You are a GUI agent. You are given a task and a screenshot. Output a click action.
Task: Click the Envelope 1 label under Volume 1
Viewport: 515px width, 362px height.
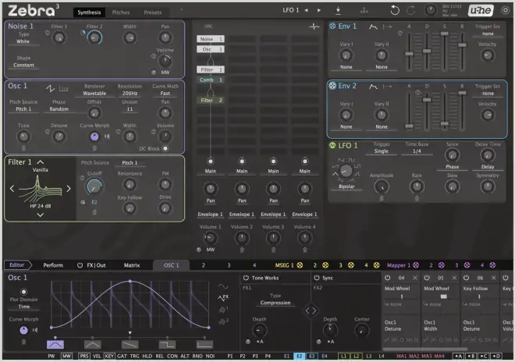[209, 214]
